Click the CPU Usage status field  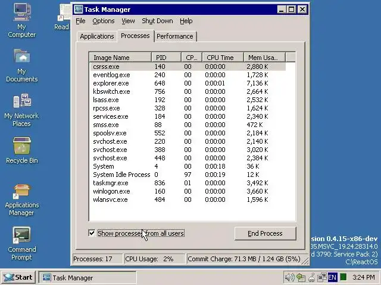click(154, 259)
